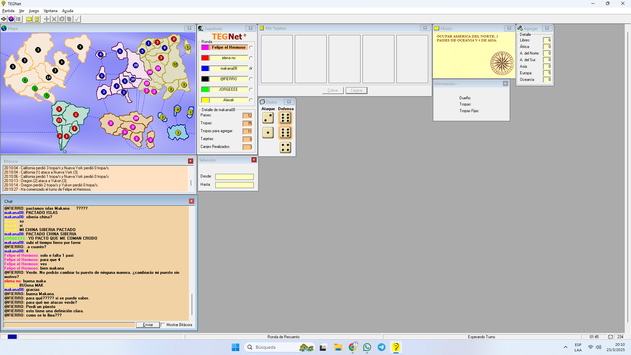The image size is (631, 355).
Task: Click the plus add-troops toolbar icon
Action: (47, 19)
